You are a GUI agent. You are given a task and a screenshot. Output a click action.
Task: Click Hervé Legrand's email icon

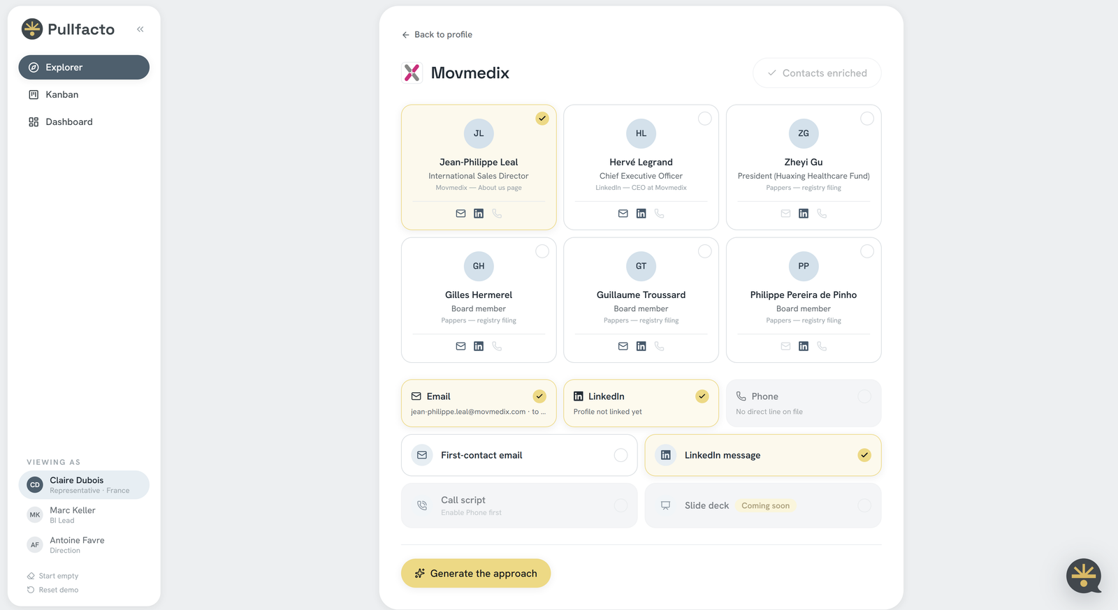623,214
